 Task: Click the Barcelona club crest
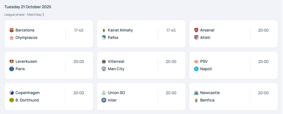[11, 30]
